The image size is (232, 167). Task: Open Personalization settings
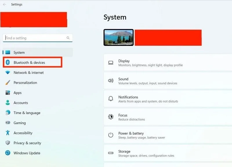(38, 82)
